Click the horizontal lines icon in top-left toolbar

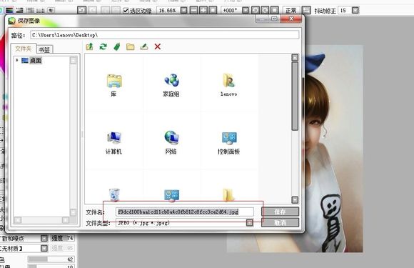(x=9, y=10)
